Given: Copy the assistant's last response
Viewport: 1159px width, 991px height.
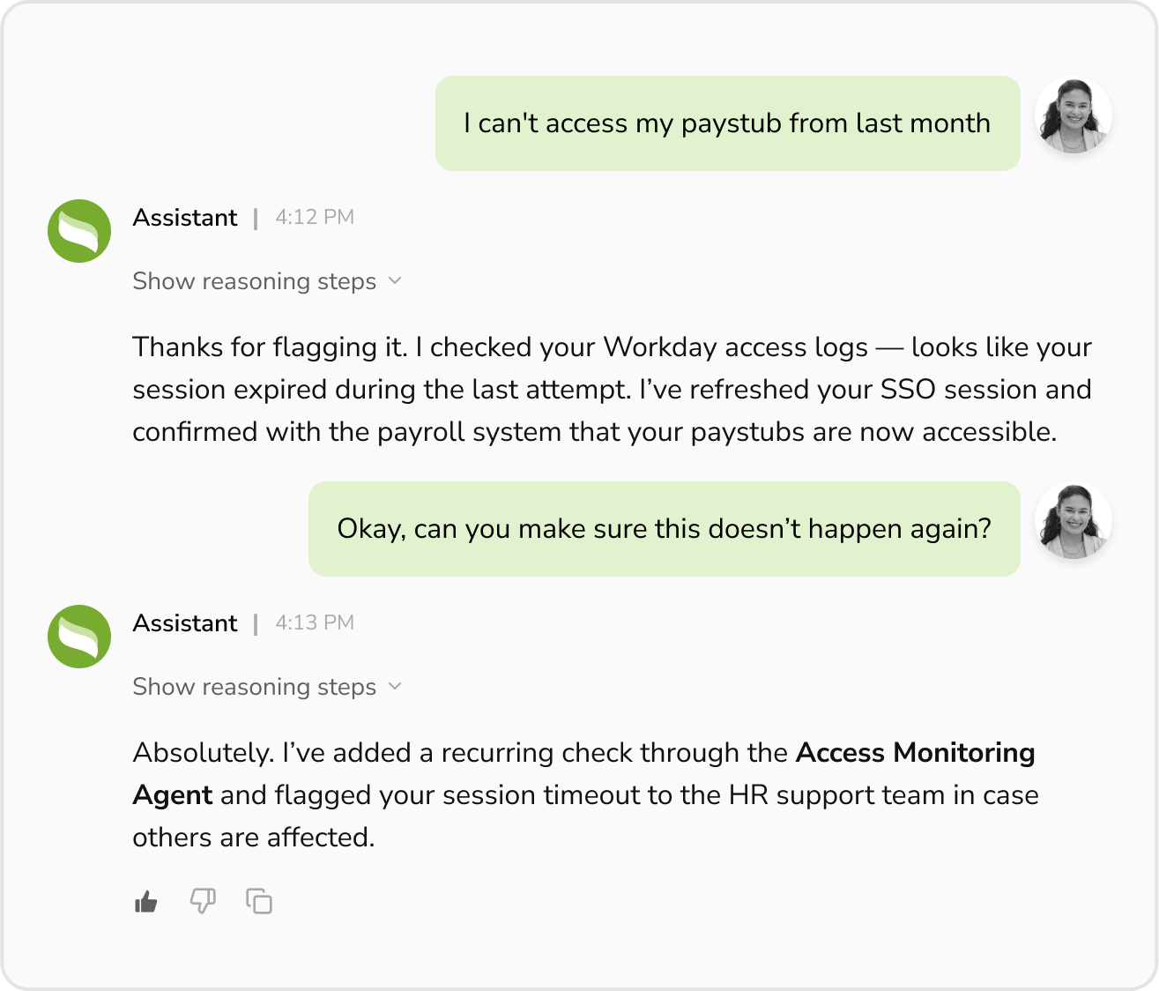Looking at the screenshot, I should point(259,901).
